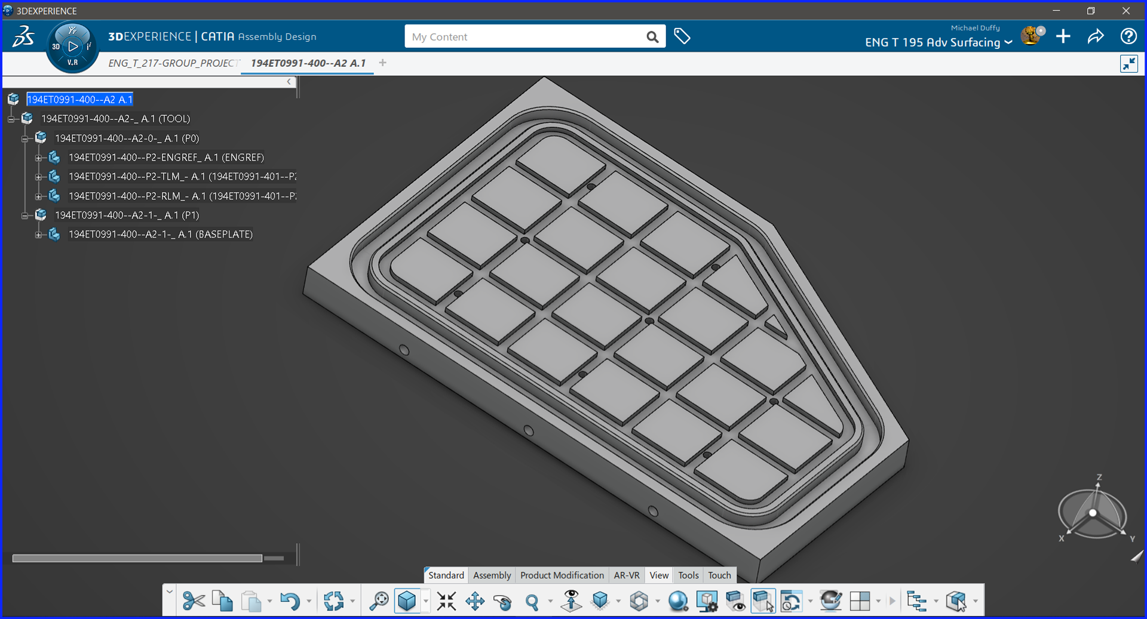Open dropdown next to four-pane layout icon
The width and height of the screenshot is (1147, 619).
[878, 601]
